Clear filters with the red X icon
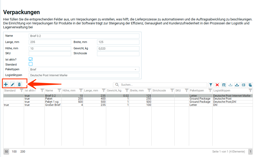The height and width of the screenshot is (157, 255). coord(217,85)
